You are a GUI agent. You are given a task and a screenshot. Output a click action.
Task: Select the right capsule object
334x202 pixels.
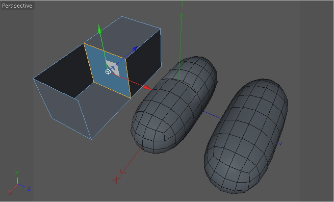(x=246, y=136)
